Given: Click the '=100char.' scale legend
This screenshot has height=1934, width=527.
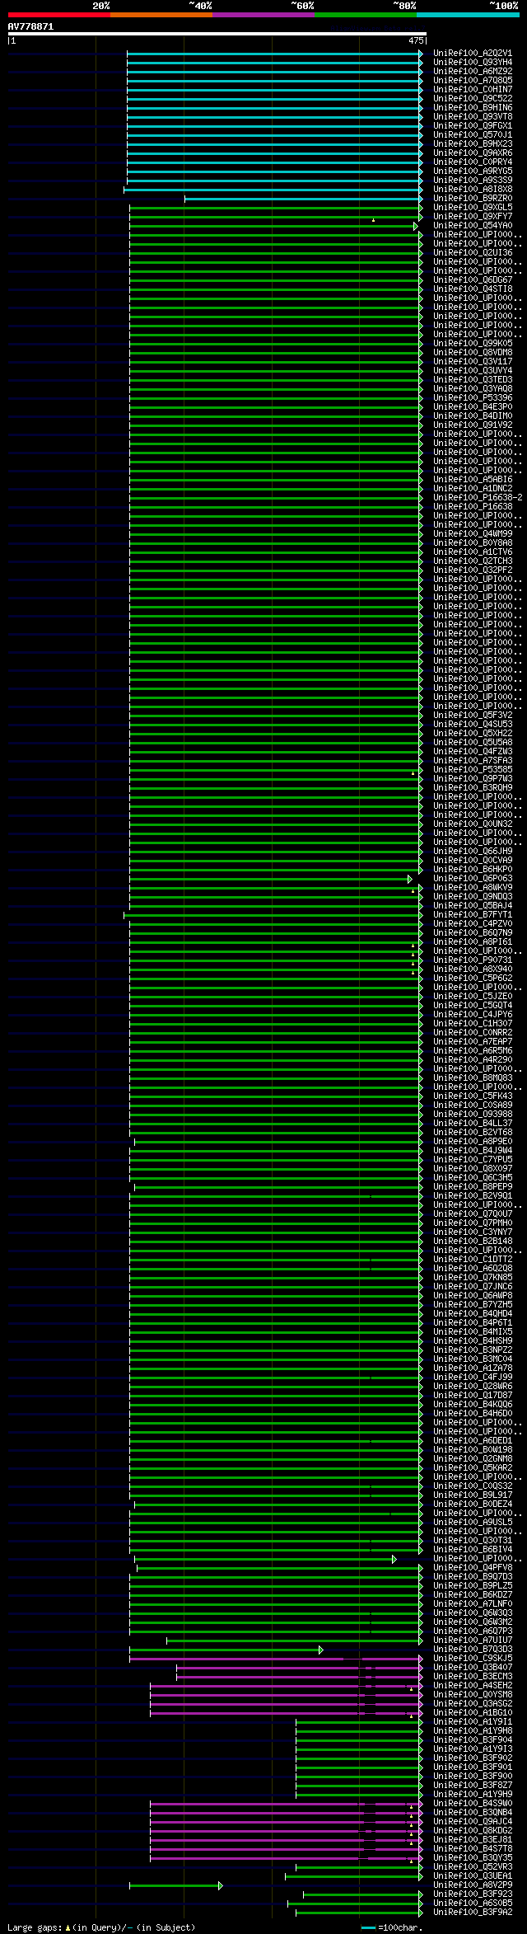Looking at the screenshot, I should click(400, 1927).
